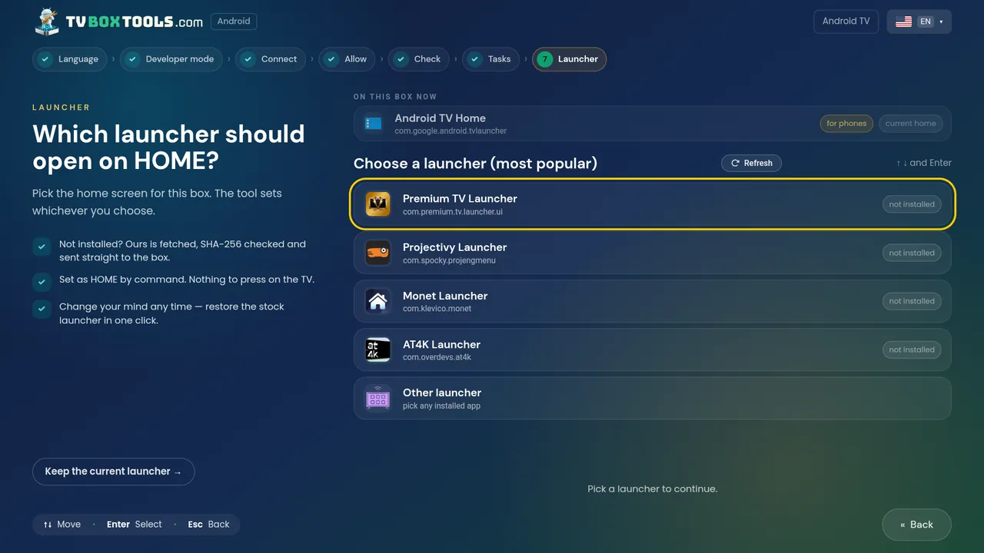The width and height of the screenshot is (984, 553).
Task: Go to the Language step
Action: (68, 59)
